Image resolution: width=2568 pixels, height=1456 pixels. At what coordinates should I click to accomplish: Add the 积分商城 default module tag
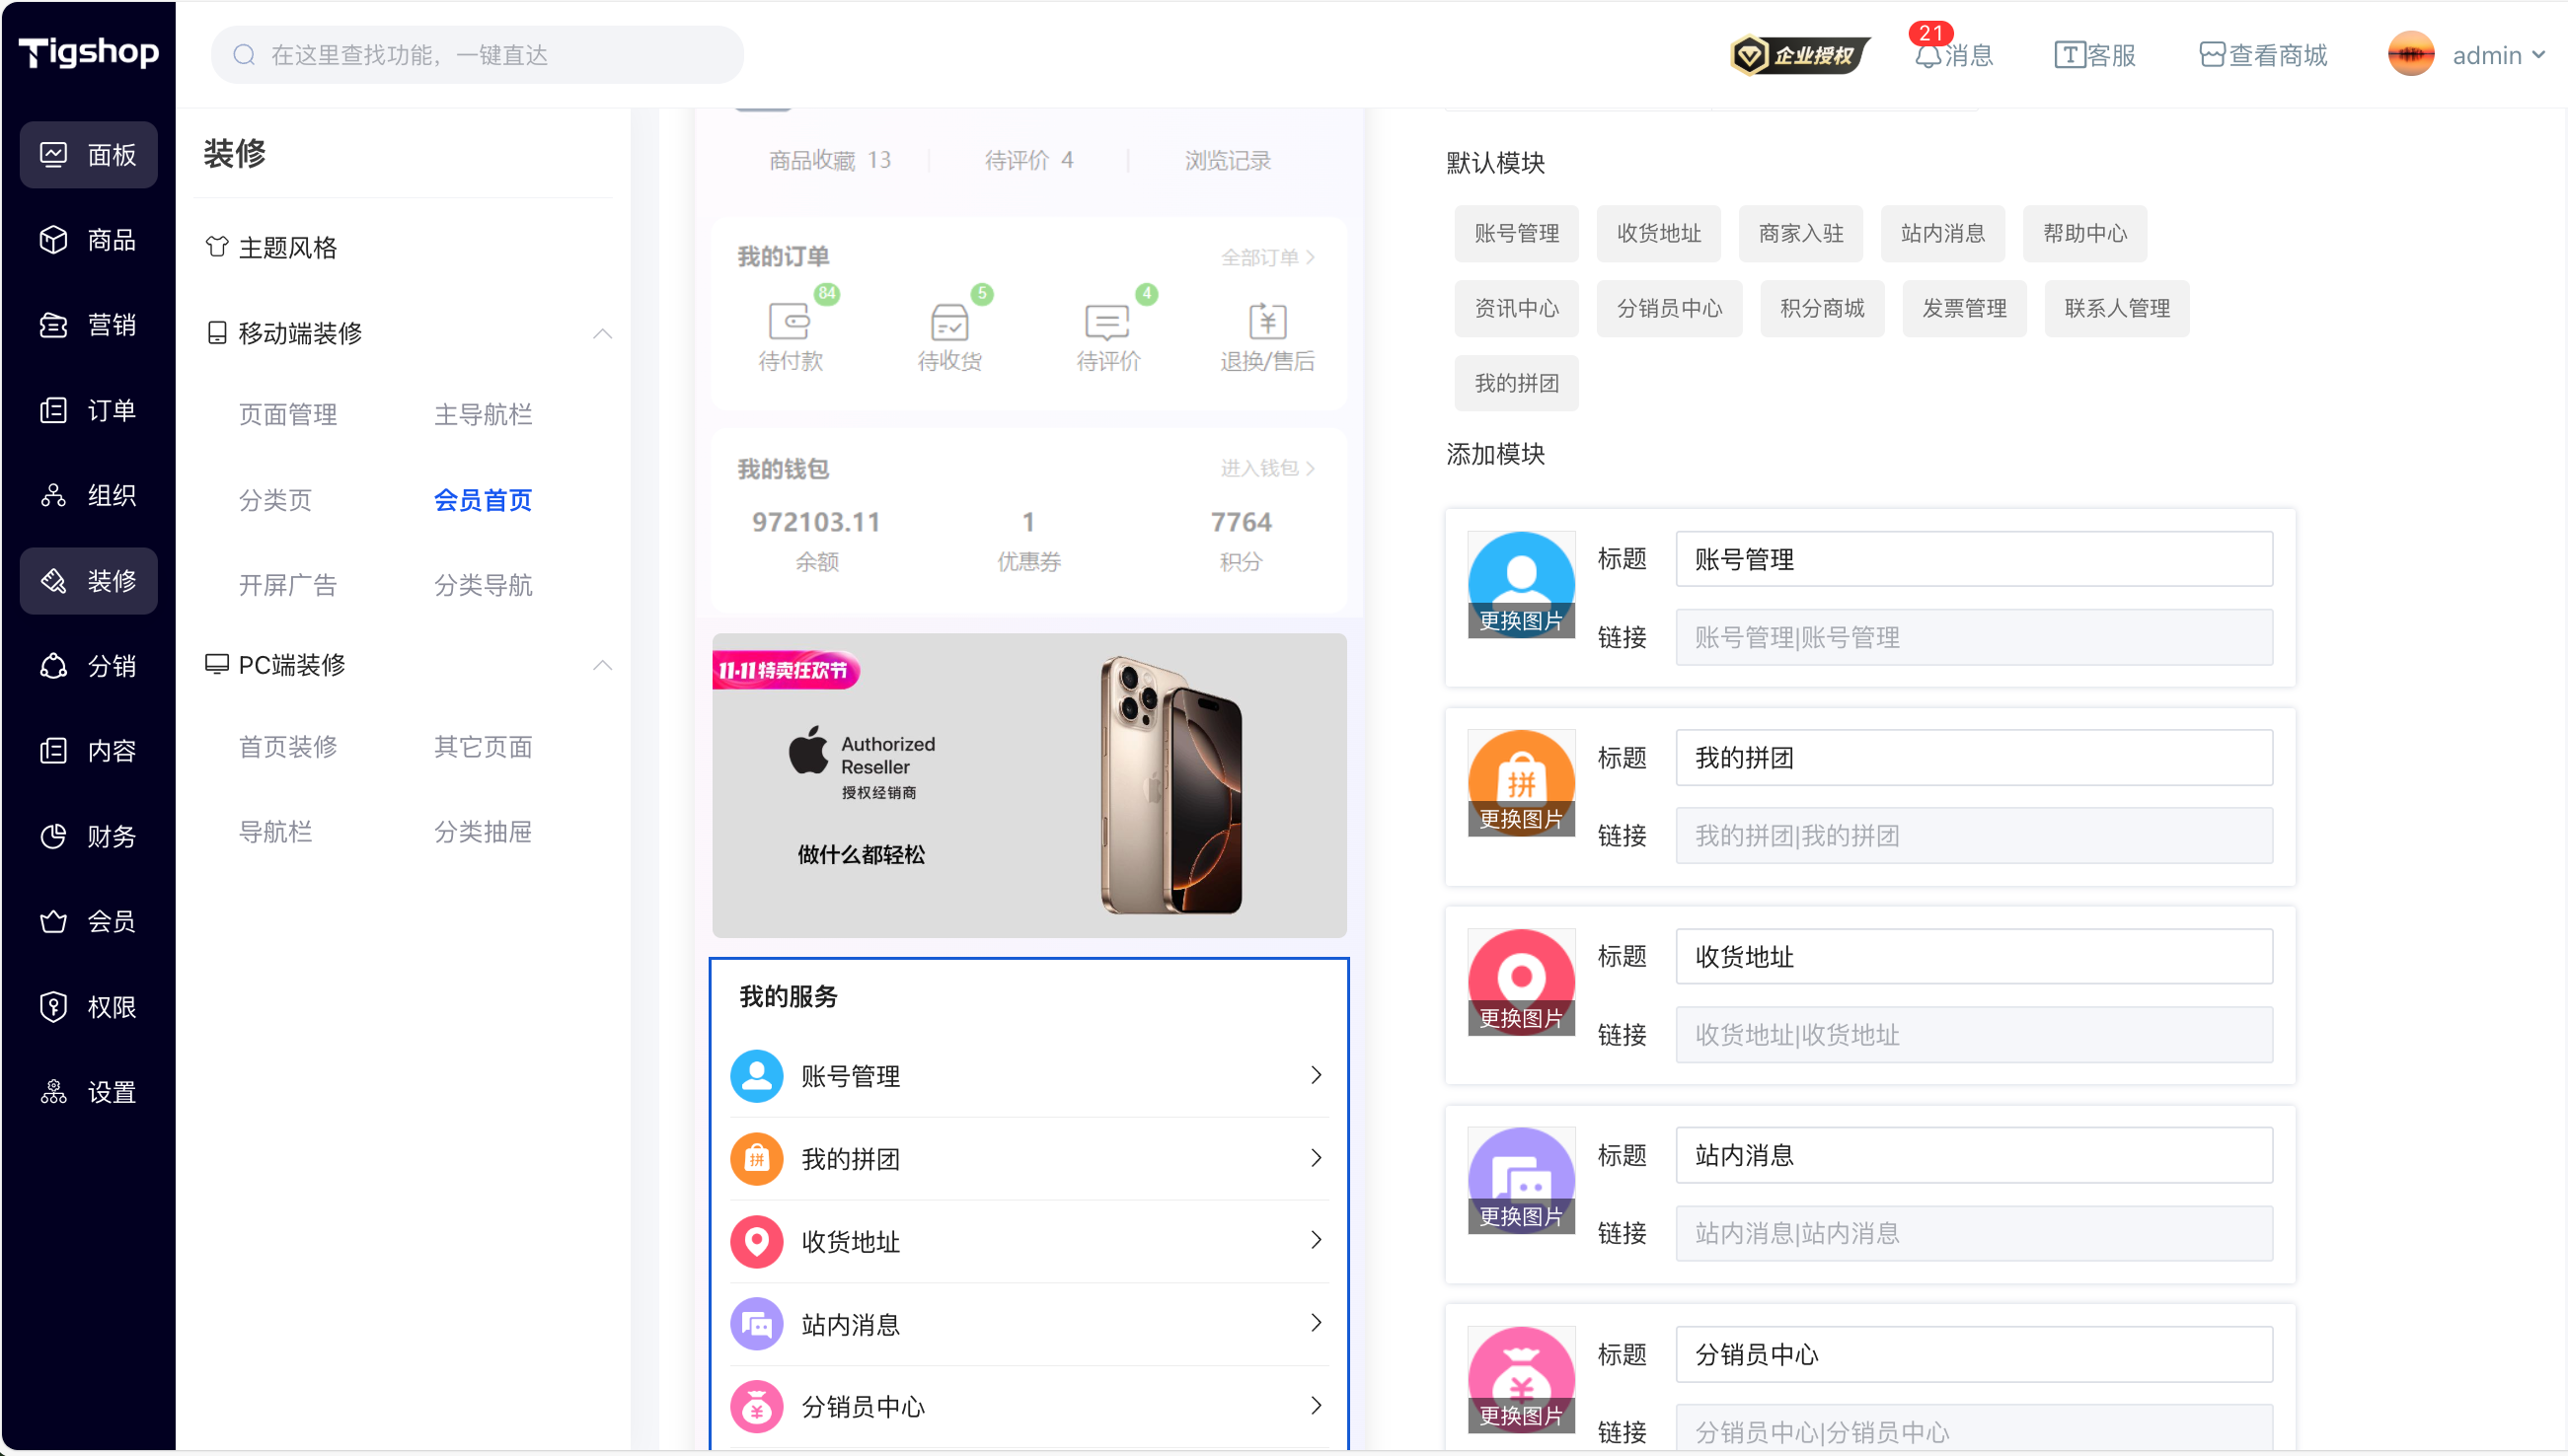[x=1823, y=308]
